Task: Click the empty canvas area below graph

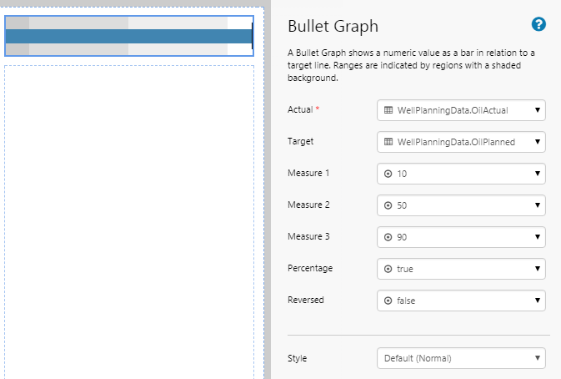Action: tap(129, 217)
